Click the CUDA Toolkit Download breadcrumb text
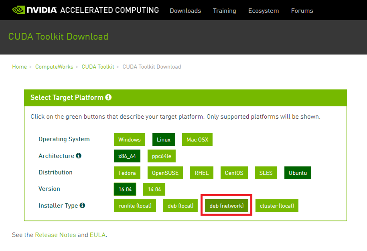Image resolution: width=367 pixels, height=251 pixels. tap(152, 67)
